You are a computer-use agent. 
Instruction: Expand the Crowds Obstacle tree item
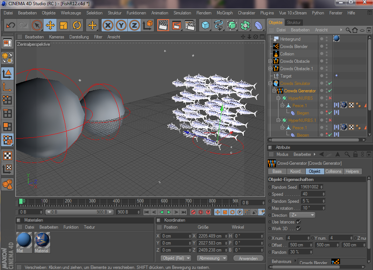270,61
